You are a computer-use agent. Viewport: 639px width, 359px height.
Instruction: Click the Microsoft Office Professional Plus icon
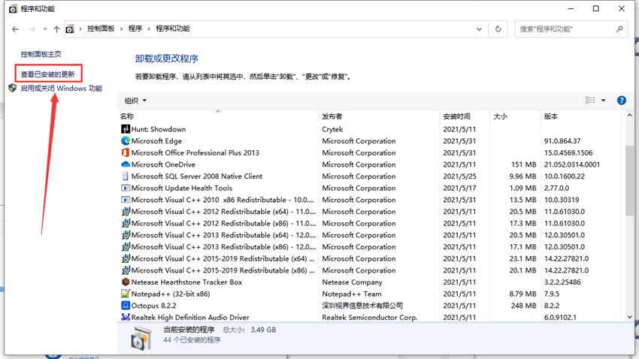(x=126, y=152)
